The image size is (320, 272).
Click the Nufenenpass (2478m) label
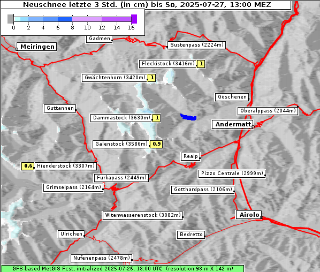[x=102, y=258]
